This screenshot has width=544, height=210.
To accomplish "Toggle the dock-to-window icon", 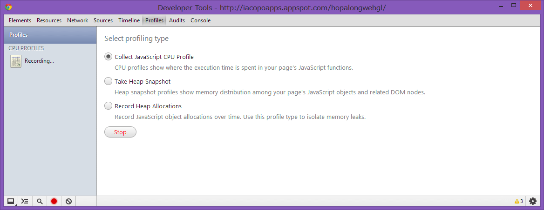I will [11, 201].
